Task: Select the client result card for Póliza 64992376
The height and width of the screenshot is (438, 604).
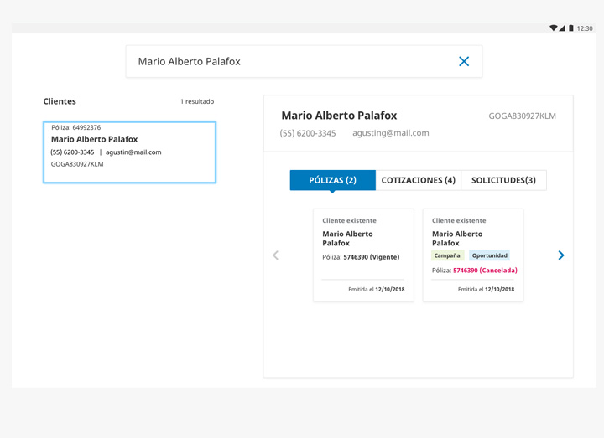Action: (129, 152)
